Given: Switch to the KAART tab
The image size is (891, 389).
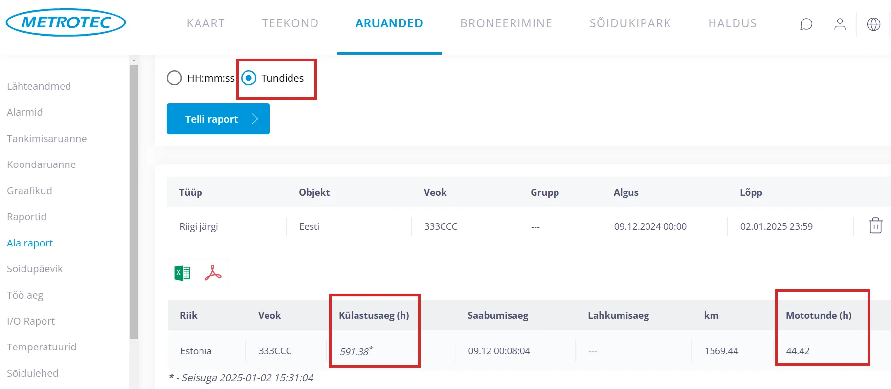Looking at the screenshot, I should (206, 23).
